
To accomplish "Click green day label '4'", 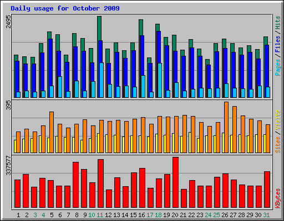I will (43, 215).
